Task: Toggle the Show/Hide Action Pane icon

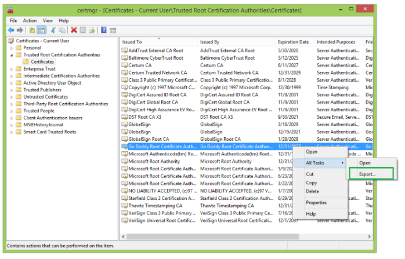Action: point(113,31)
